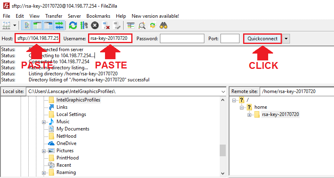Open the Quickconnect history dropdown arrow
334x178 pixels.
pyautogui.click(x=286, y=39)
